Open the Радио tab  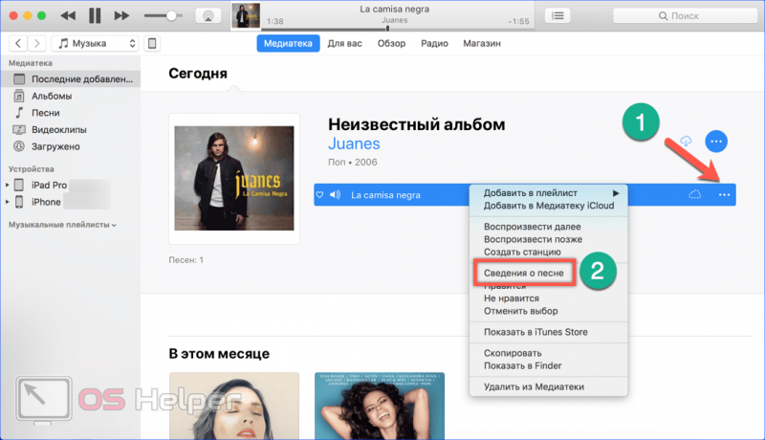[x=434, y=43]
